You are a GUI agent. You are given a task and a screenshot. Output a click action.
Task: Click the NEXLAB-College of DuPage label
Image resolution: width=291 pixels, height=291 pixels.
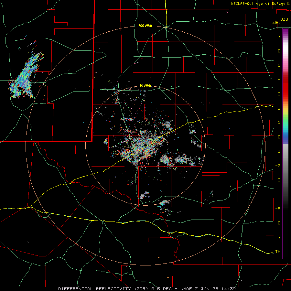tap(259, 4)
